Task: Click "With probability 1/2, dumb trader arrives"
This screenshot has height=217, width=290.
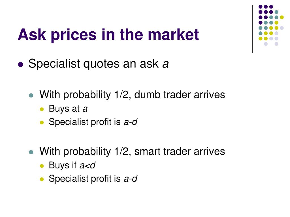Action: pos(132,95)
